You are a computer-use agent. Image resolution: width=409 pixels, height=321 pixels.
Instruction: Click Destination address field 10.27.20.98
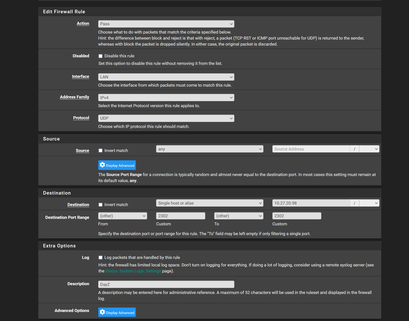tap(311, 203)
